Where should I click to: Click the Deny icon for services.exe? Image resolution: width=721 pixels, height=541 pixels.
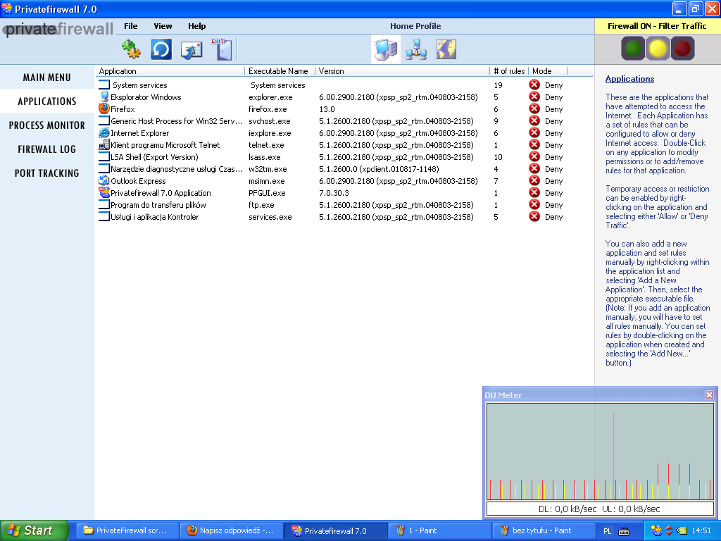534,216
